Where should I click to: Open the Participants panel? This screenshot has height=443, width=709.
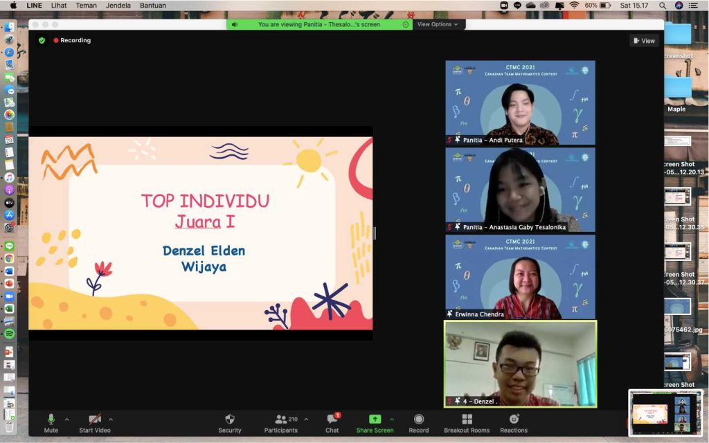(280, 419)
